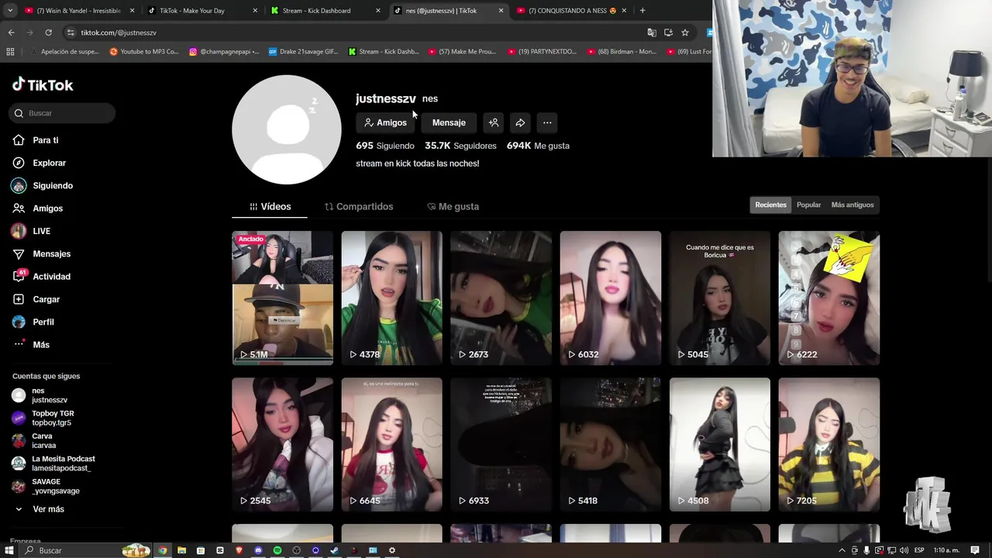This screenshot has width=992, height=558.
Task: Open a new browser tab
Action: point(642,11)
